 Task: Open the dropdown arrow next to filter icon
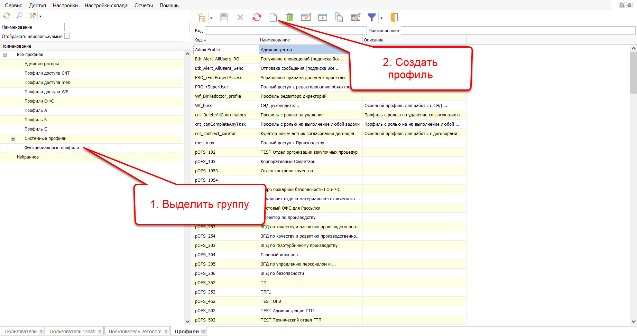point(381,18)
